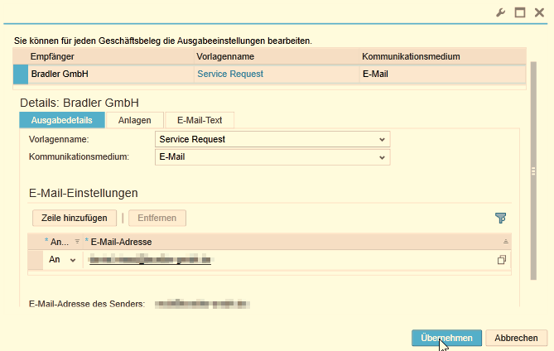Expand the Kommunikationsmedium dropdown

point(382,156)
